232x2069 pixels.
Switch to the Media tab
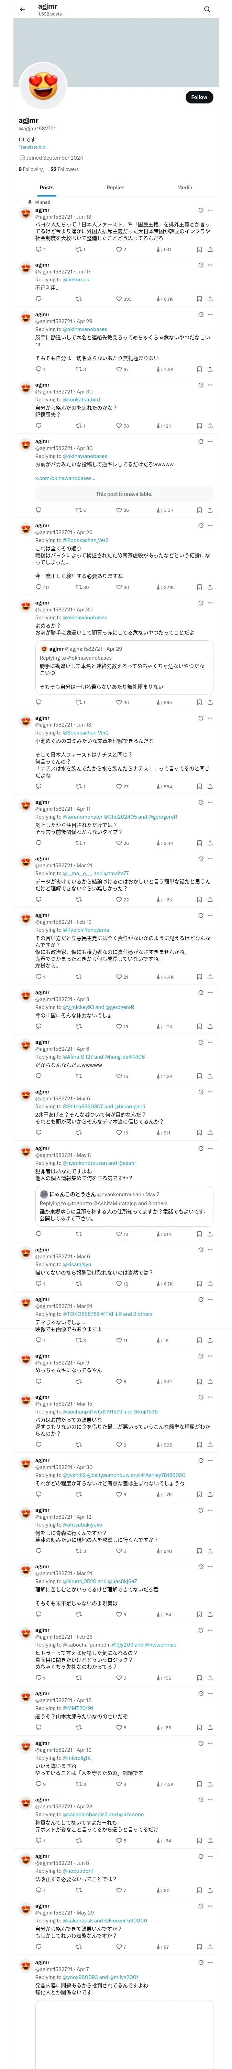click(185, 187)
